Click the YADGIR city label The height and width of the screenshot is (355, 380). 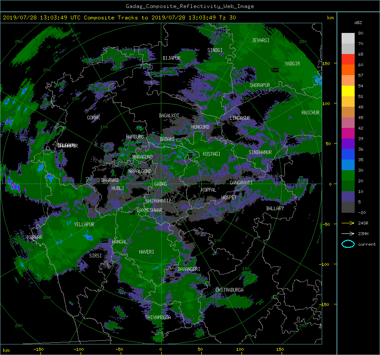coord(292,64)
